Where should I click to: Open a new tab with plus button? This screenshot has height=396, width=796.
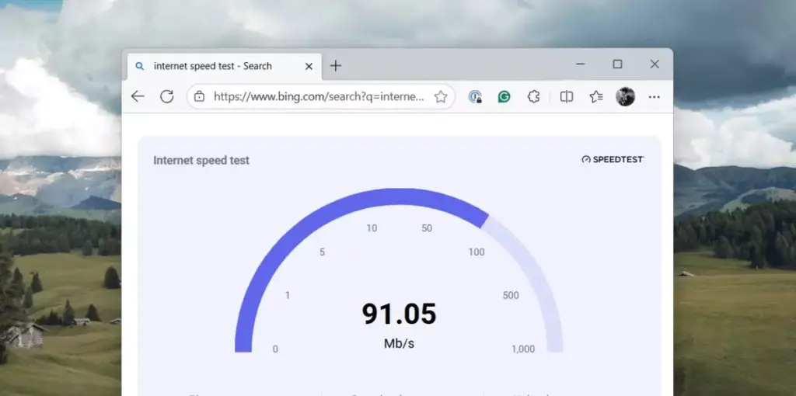coord(336,66)
